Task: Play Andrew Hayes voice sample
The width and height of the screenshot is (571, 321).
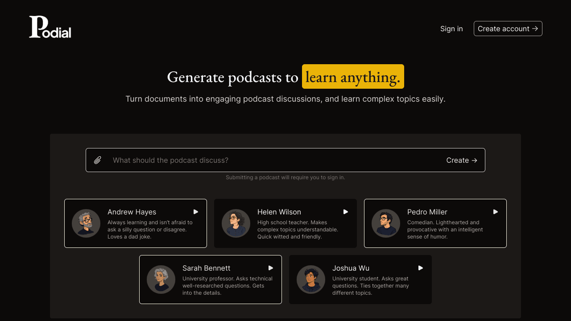Action: click(195, 212)
